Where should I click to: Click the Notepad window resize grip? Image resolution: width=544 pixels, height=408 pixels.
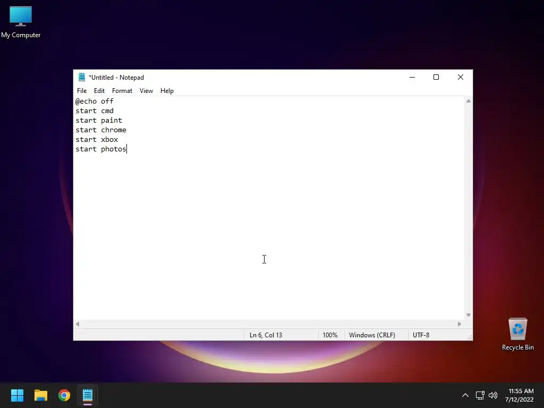(x=470, y=337)
